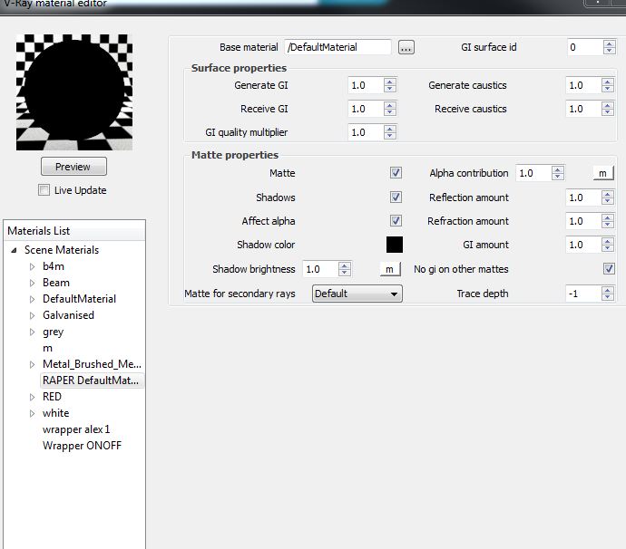Viewport: 626px width, 549px height.
Task: Select the RED material label
Action: pos(52,397)
